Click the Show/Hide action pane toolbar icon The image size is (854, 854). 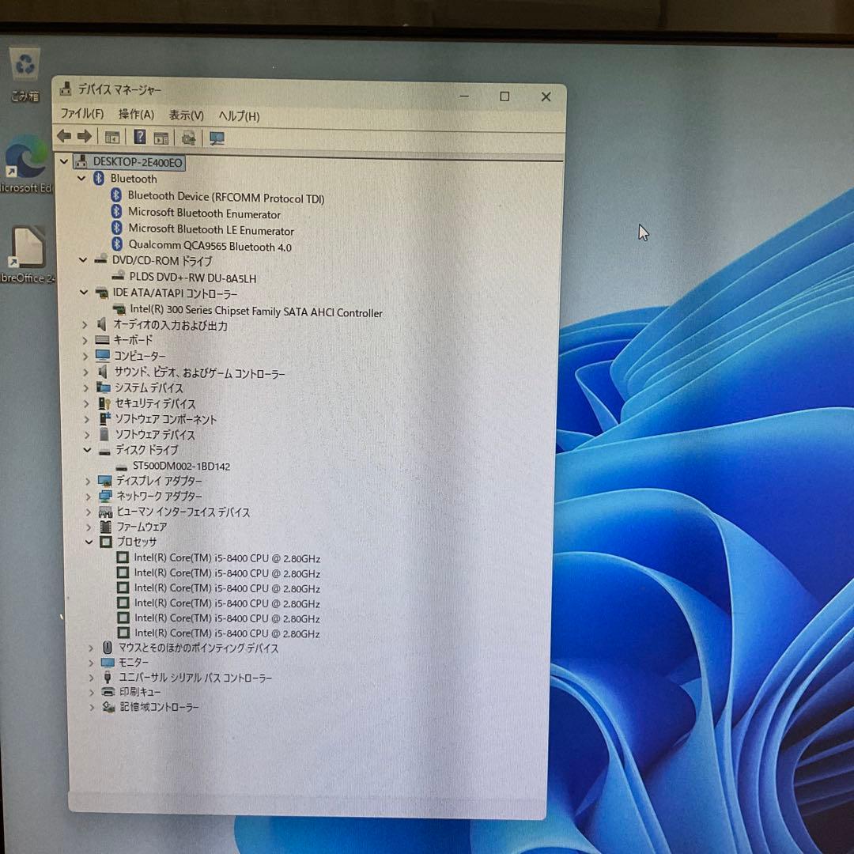(111, 137)
